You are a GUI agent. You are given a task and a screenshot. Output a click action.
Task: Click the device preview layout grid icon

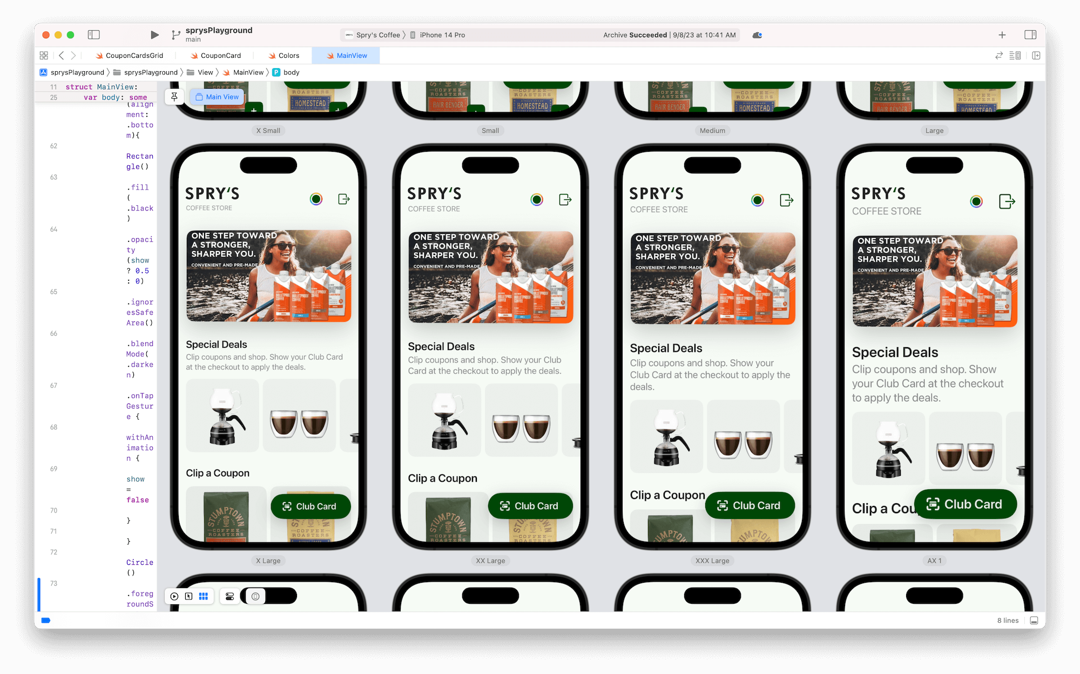[204, 596]
